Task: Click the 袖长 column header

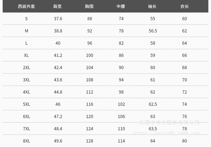Action: [x=152, y=6]
